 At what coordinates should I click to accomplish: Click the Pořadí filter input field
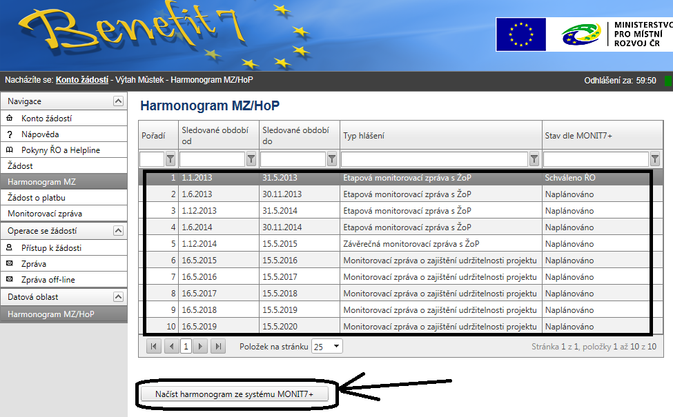click(x=152, y=159)
